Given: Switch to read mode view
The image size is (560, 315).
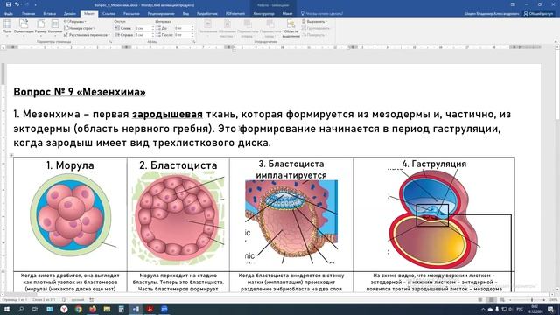Looking at the screenshot, I should (x=480, y=300).
